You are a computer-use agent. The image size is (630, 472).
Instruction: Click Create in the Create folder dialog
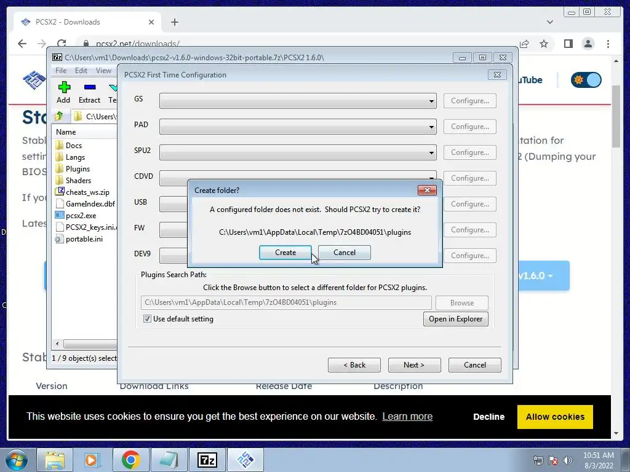tap(285, 253)
